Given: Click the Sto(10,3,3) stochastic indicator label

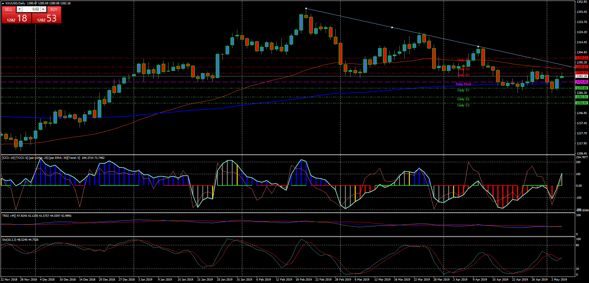Looking at the screenshot, I should click(20, 239).
